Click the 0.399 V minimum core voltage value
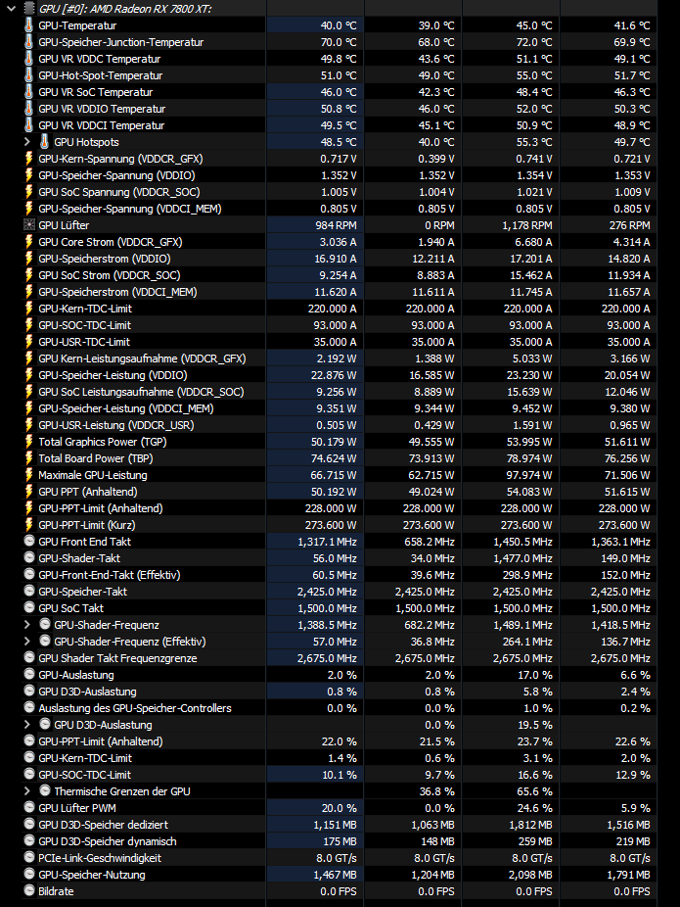680x907 pixels. pos(436,159)
